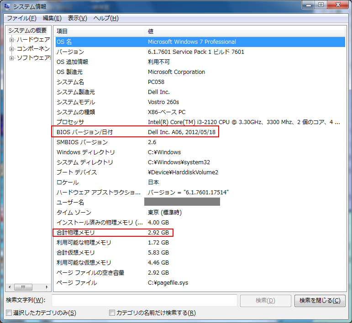Select the コンポーネント tree item label
Screen dimensions: 352x323
coord(33,49)
